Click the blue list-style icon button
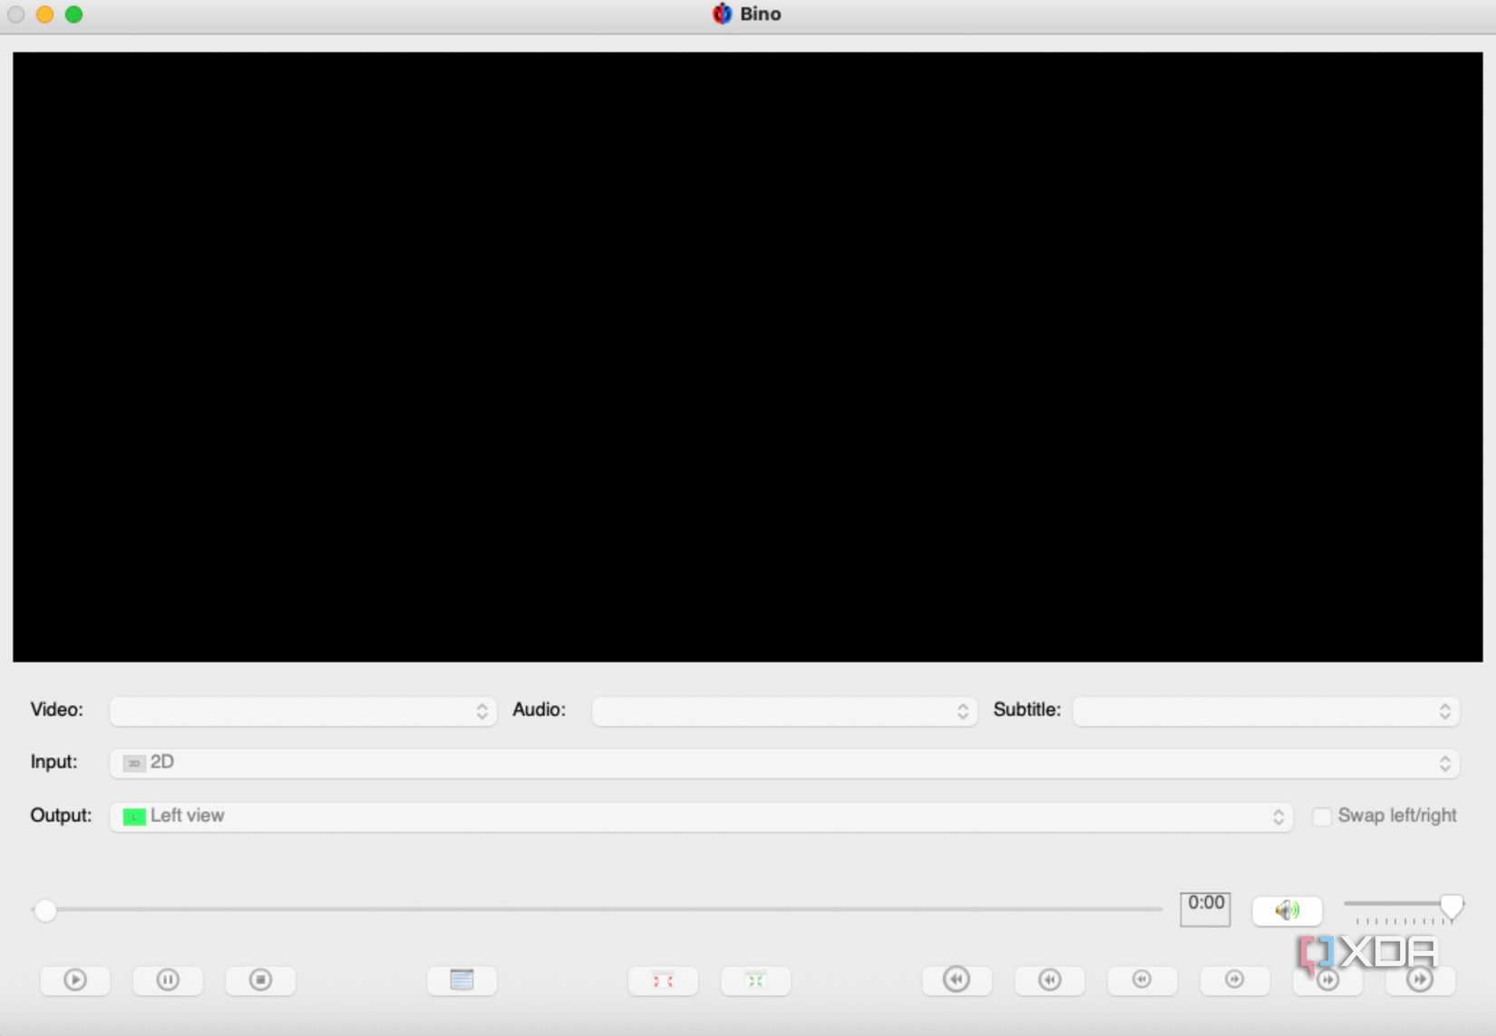This screenshot has width=1496, height=1036. coord(461,980)
